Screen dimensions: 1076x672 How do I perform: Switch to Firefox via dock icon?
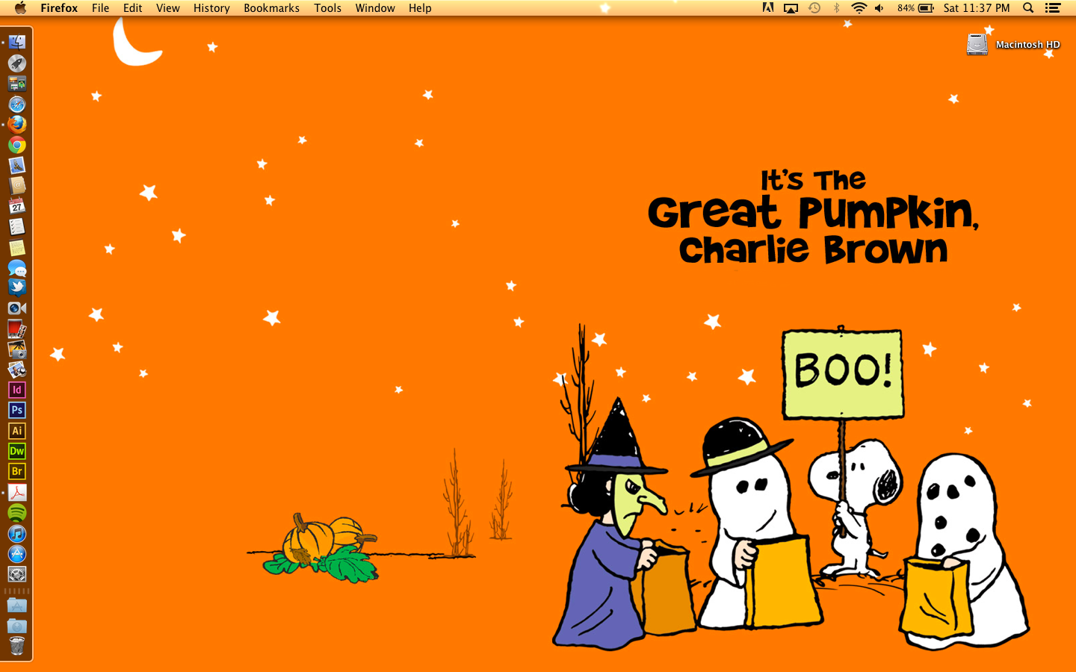17,124
